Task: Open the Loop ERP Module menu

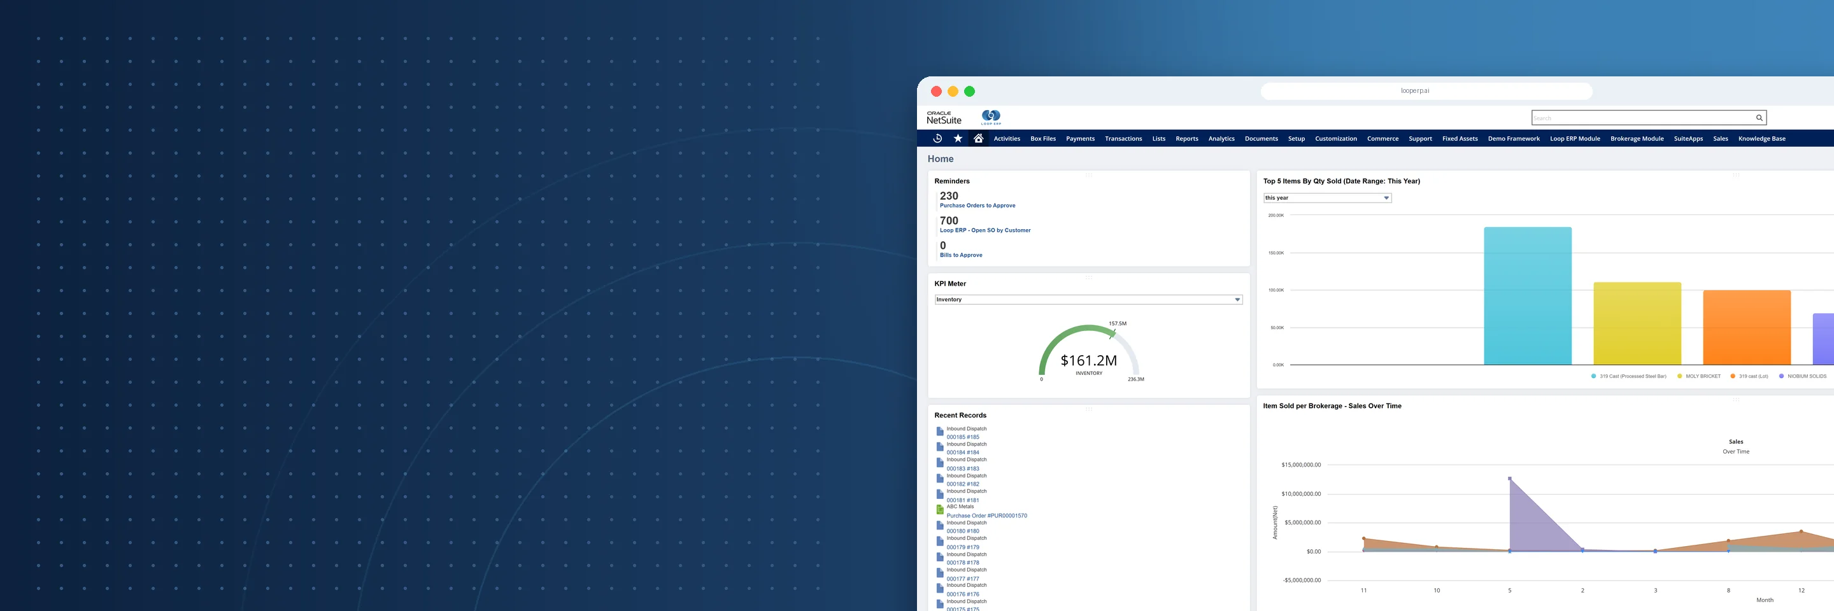Action: click(x=1575, y=139)
